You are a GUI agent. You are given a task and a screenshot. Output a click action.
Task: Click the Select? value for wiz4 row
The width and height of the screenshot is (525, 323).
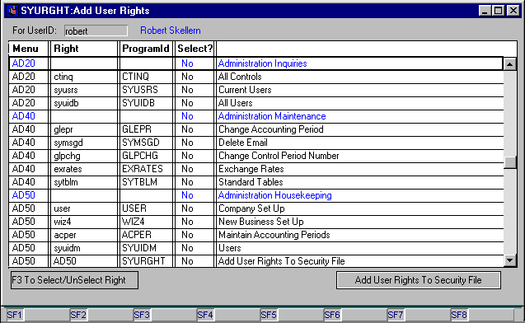[195, 222]
